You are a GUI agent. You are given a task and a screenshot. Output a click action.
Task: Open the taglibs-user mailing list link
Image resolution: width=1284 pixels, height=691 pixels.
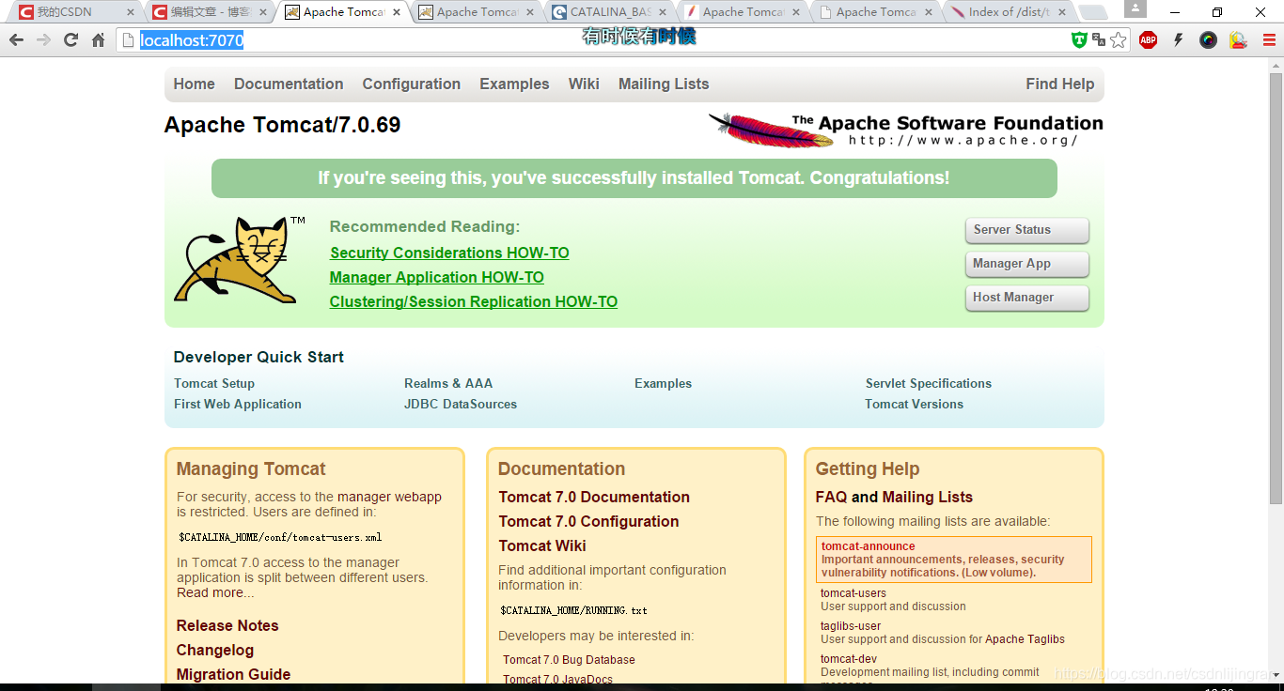tap(851, 625)
